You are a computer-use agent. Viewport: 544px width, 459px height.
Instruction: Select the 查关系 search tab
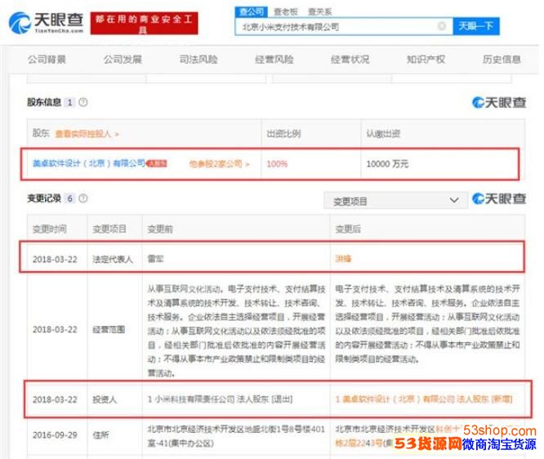319,11
